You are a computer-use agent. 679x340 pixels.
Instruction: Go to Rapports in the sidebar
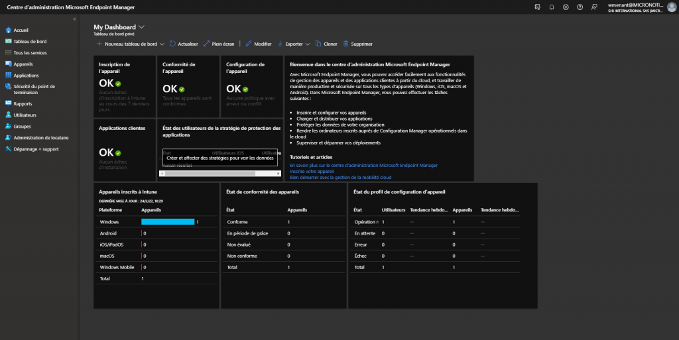tap(23, 103)
